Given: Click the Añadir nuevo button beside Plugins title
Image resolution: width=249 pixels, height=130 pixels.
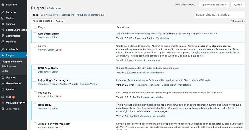Looking at the screenshot, I should [54, 8].
